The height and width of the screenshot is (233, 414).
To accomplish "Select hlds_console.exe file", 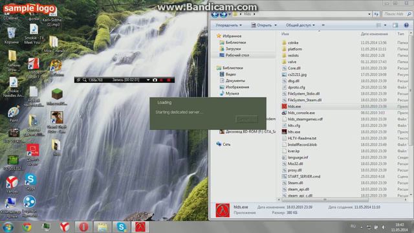I will coord(301,113).
